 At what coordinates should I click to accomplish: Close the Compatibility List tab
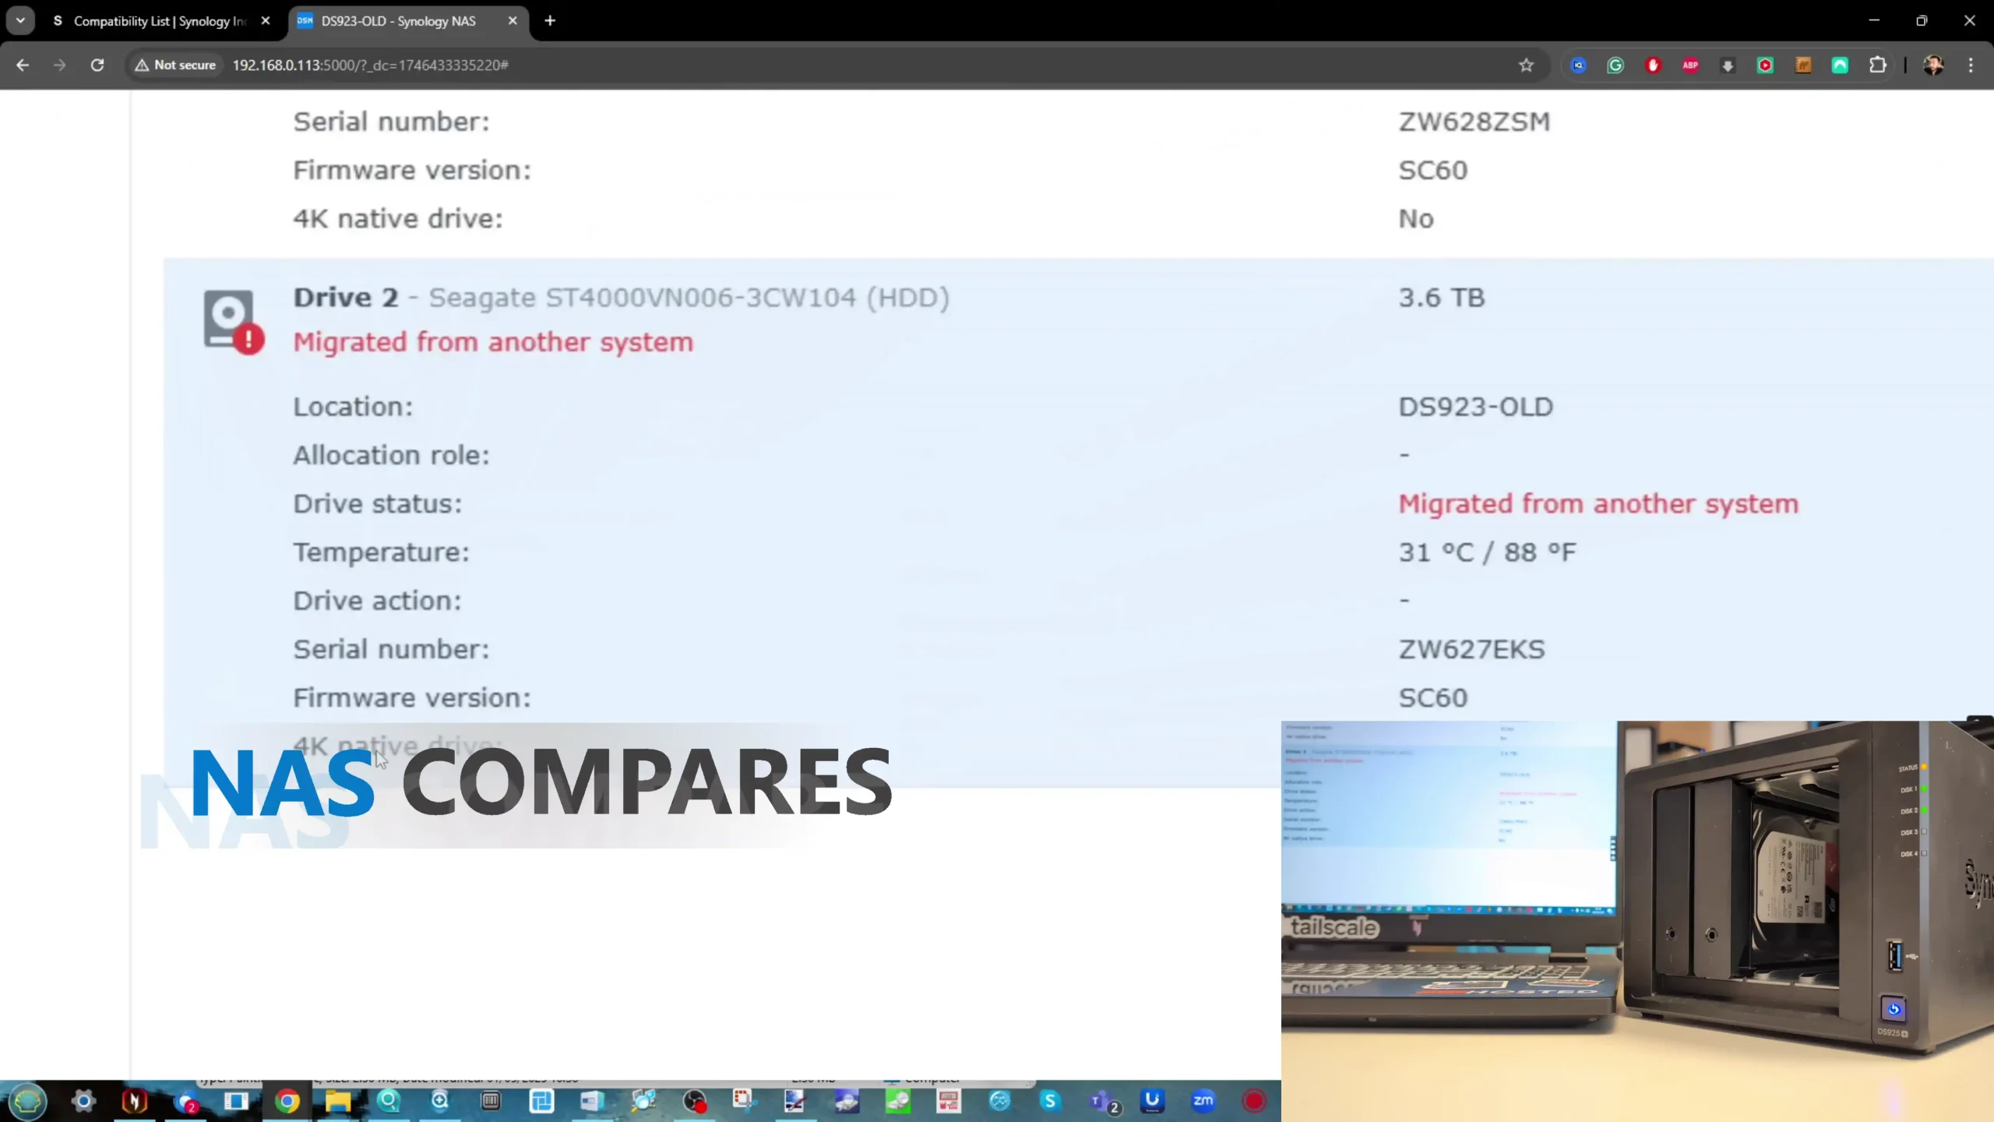point(266,21)
